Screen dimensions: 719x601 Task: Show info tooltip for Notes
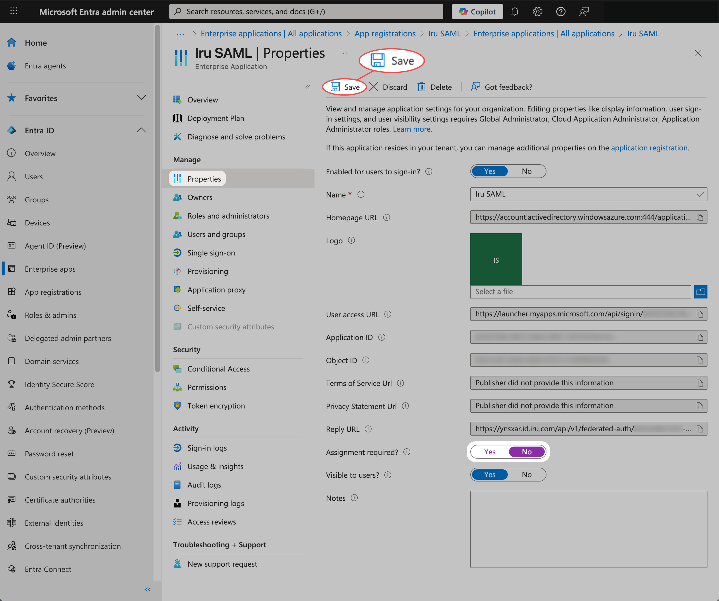[x=354, y=498]
